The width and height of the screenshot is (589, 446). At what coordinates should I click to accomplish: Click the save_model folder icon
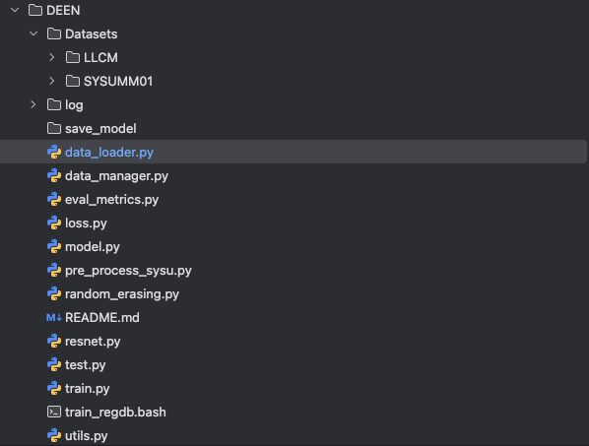(54, 128)
